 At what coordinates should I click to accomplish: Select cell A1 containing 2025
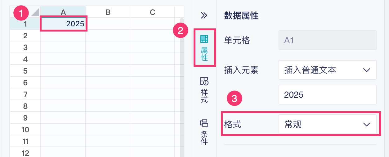click(63, 24)
